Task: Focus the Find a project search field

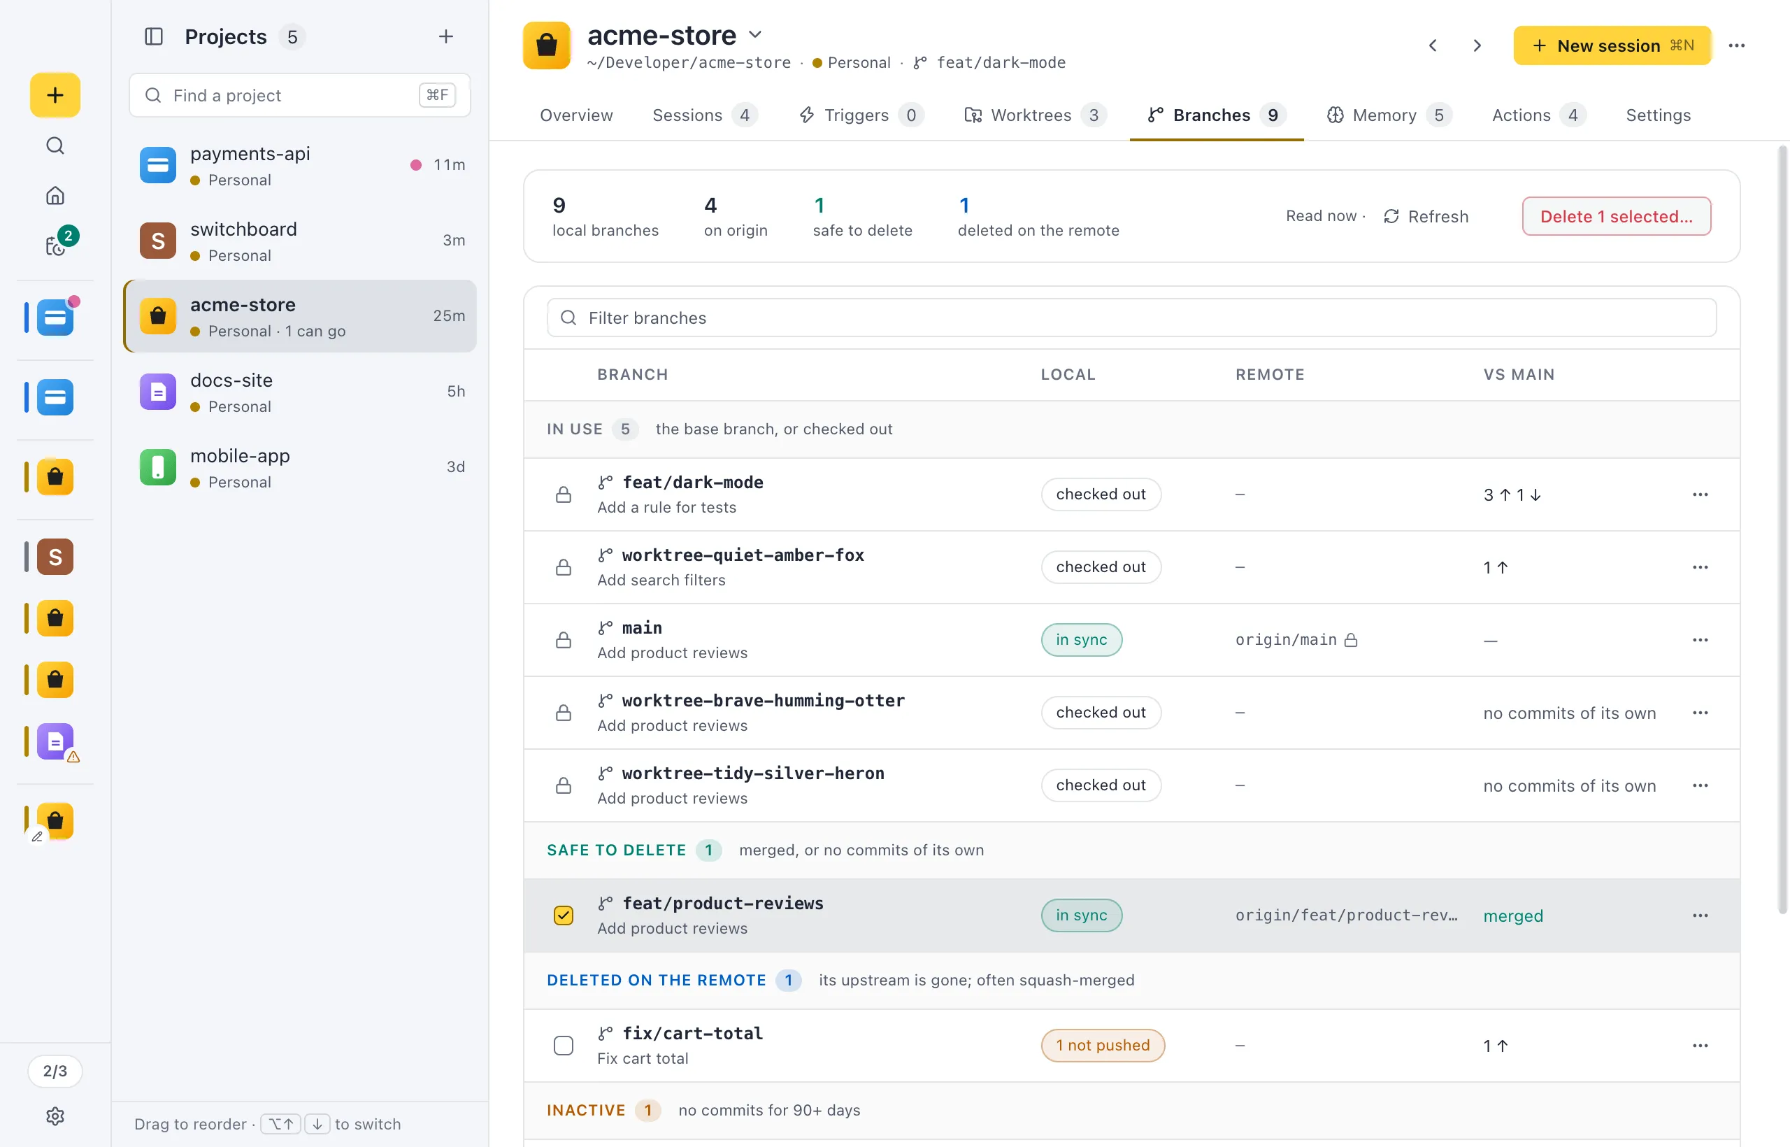Action: pyautogui.click(x=300, y=95)
